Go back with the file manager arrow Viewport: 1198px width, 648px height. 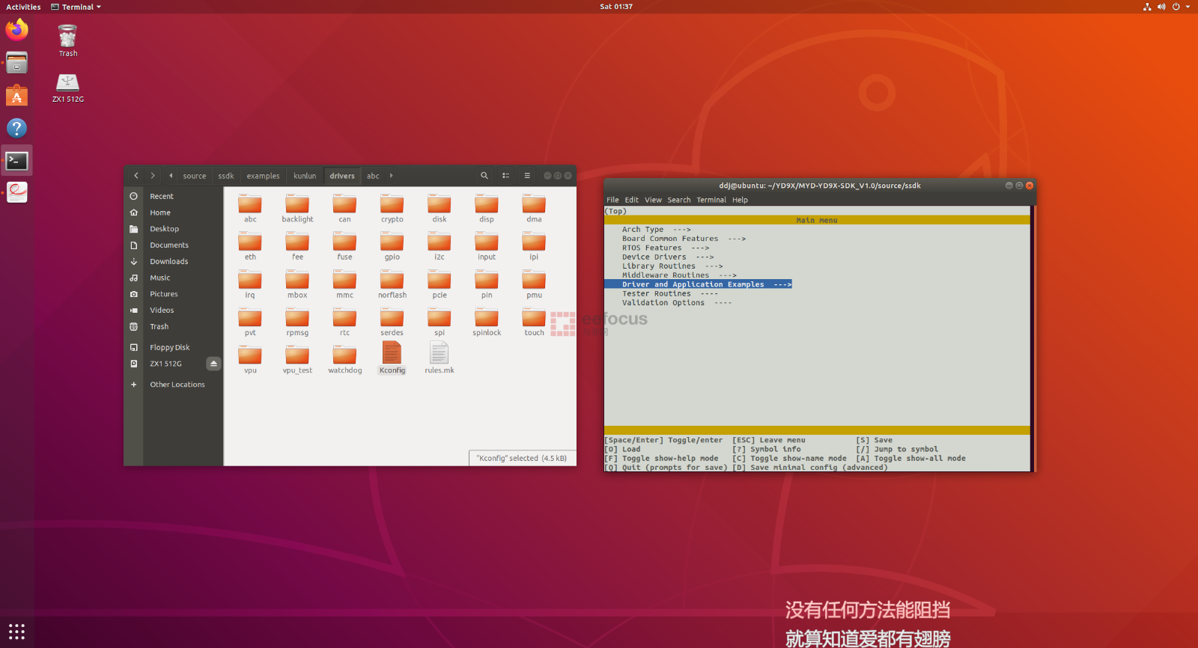(136, 176)
